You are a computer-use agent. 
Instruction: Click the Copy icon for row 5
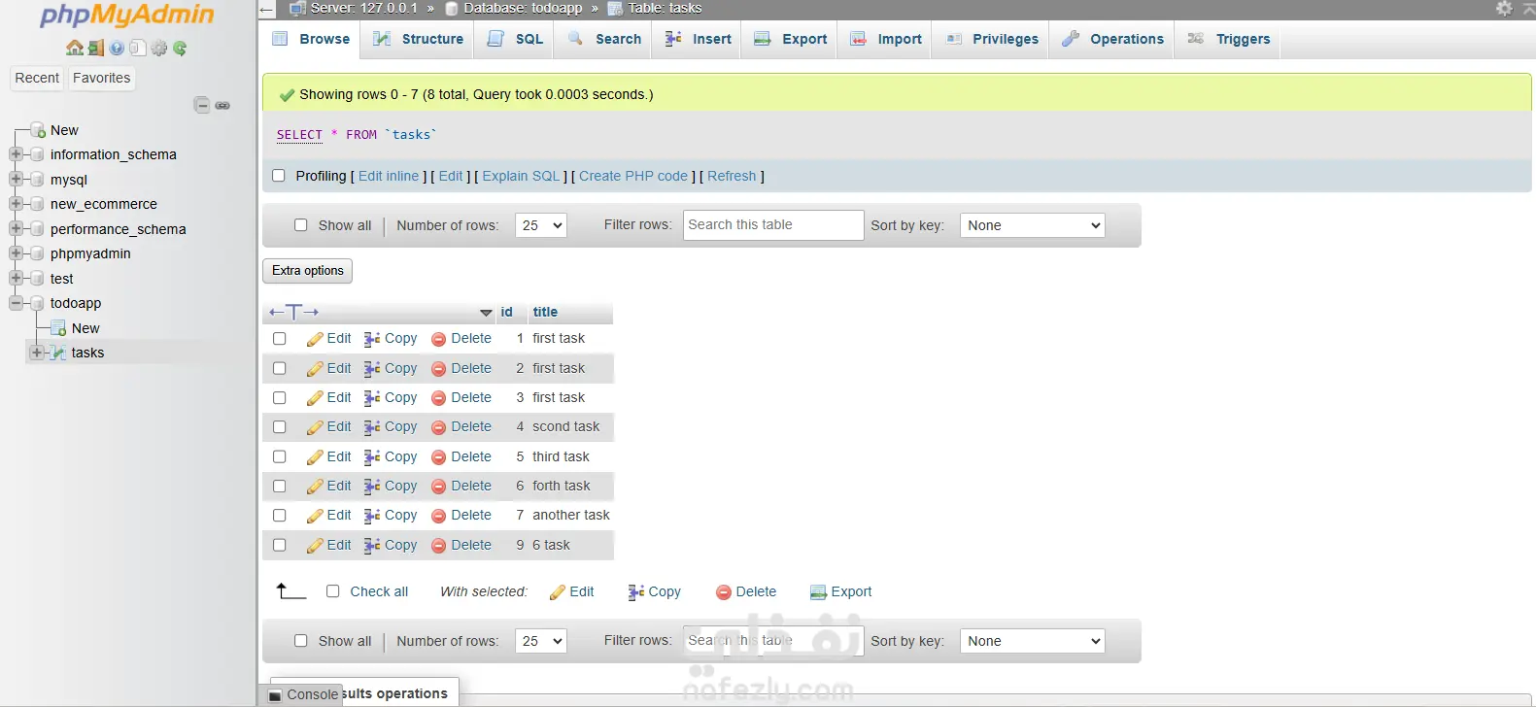(372, 457)
